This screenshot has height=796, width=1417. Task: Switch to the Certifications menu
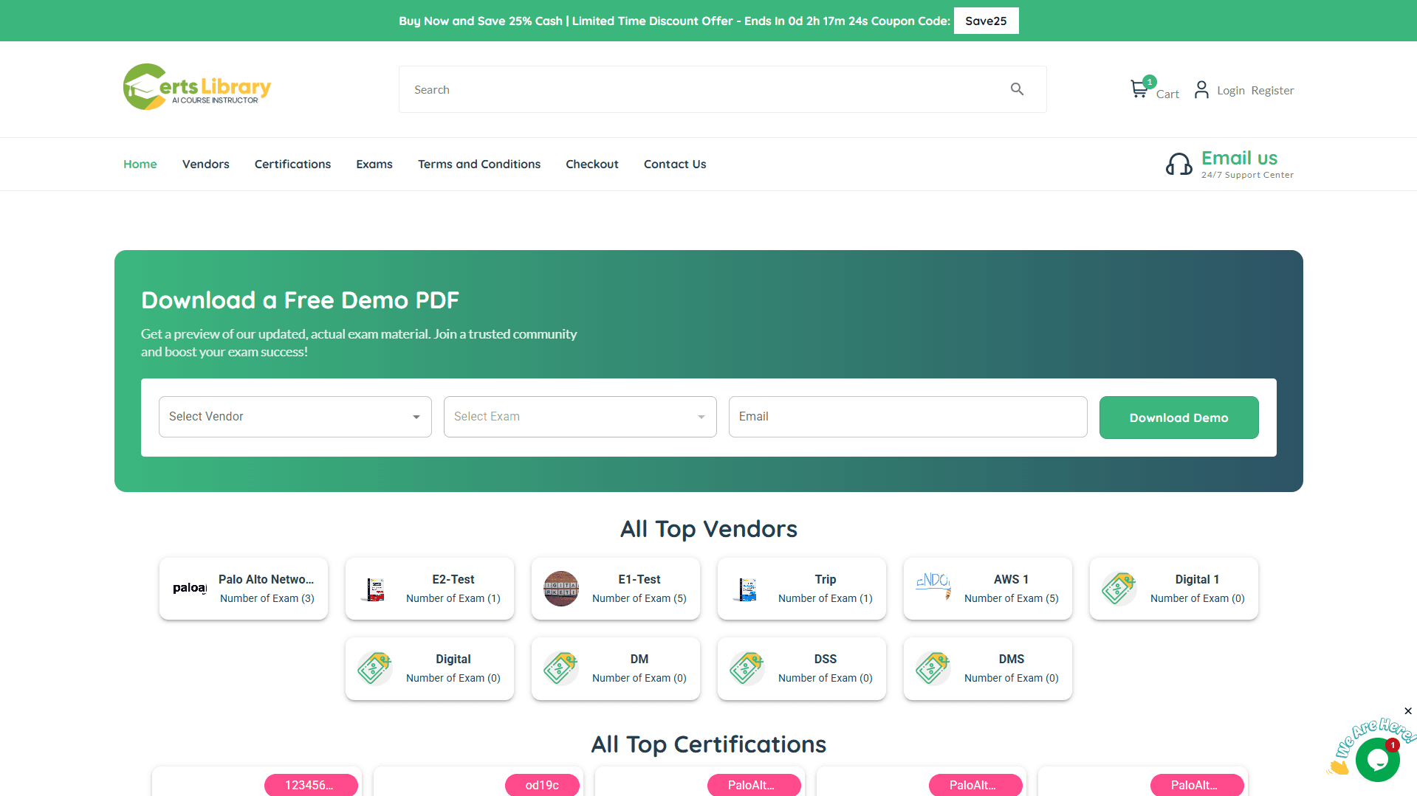(x=292, y=164)
